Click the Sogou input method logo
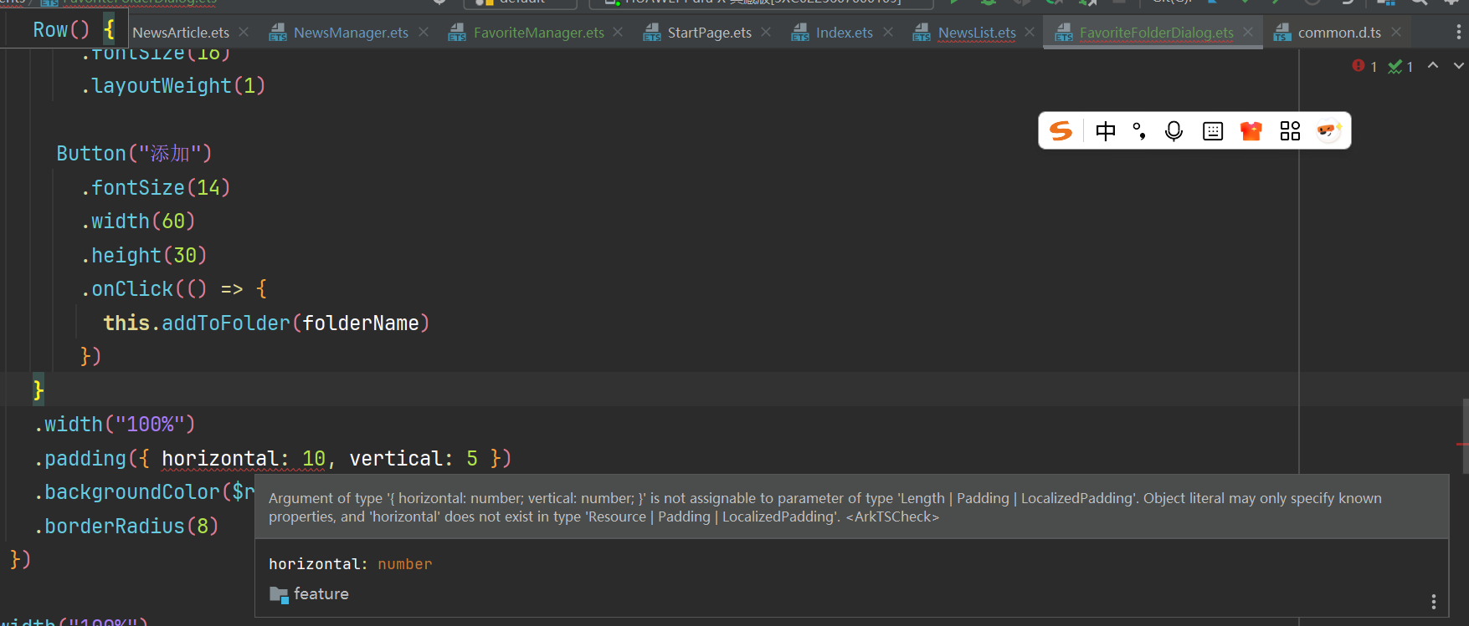1469x626 pixels. [1061, 131]
